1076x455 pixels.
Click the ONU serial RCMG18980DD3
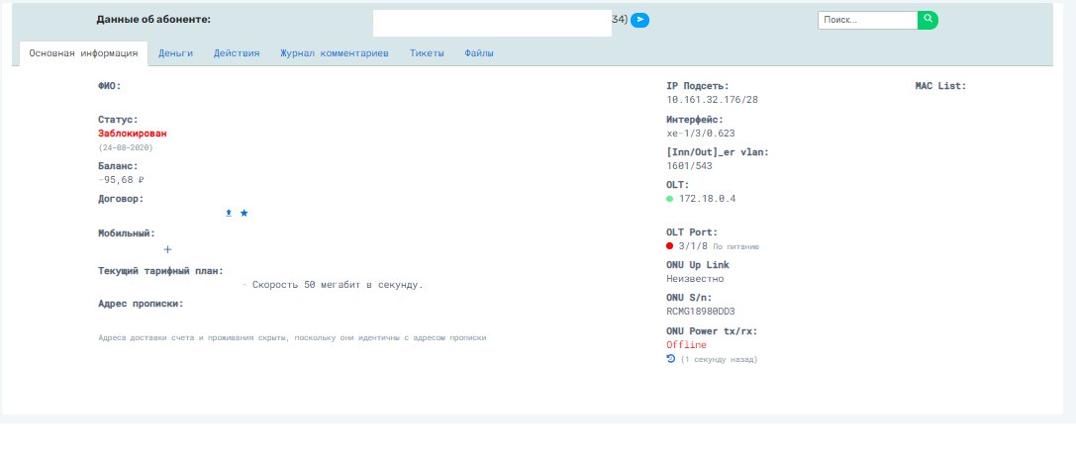click(x=701, y=312)
